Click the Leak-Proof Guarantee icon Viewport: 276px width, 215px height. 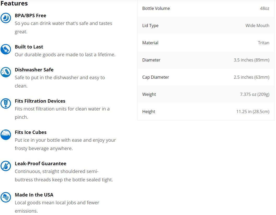[6, 166]
